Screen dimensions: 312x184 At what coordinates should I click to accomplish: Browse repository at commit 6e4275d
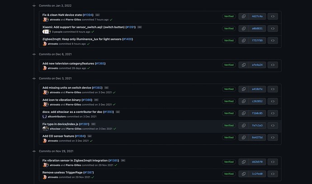273,137
